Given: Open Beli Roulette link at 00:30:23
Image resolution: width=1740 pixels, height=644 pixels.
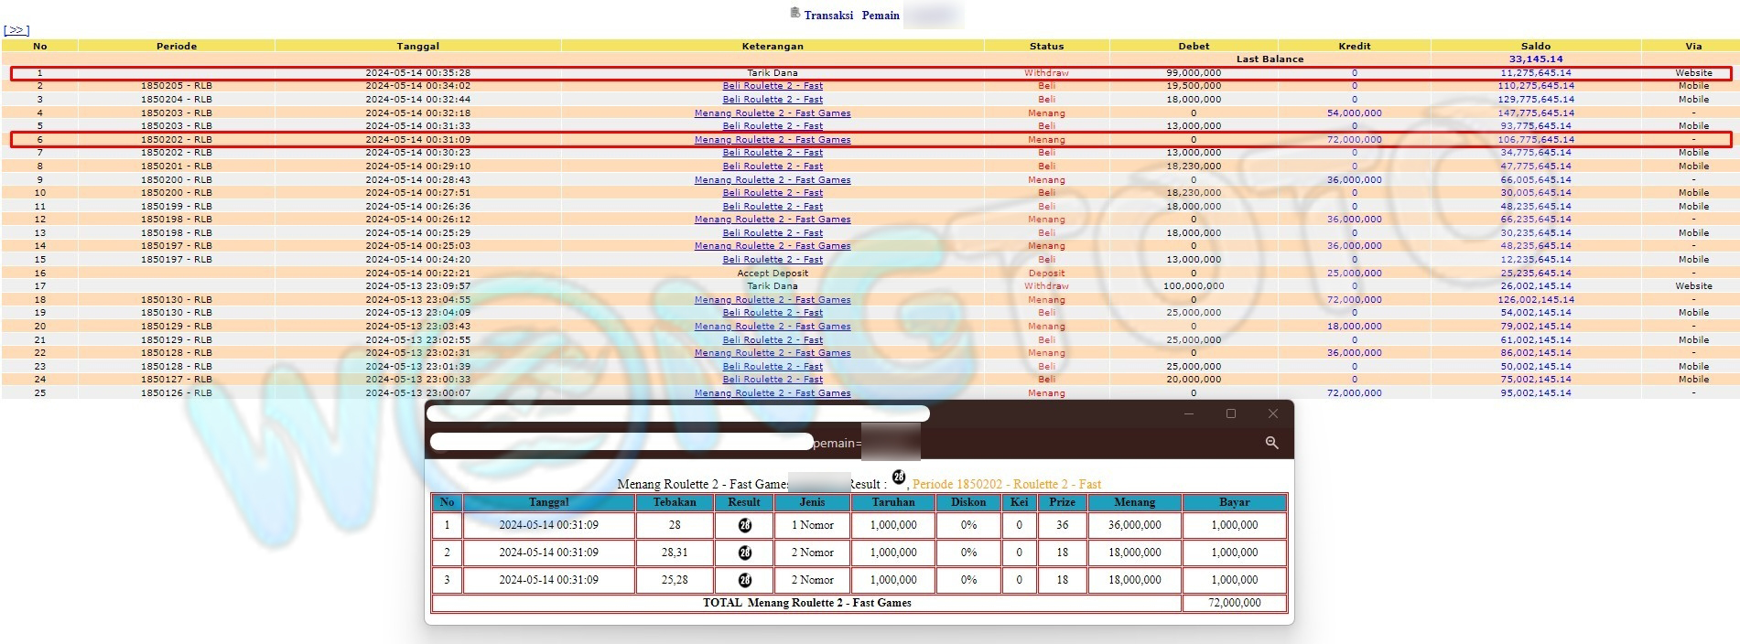Looking at the screenshot, I should (x=772, y=153).
